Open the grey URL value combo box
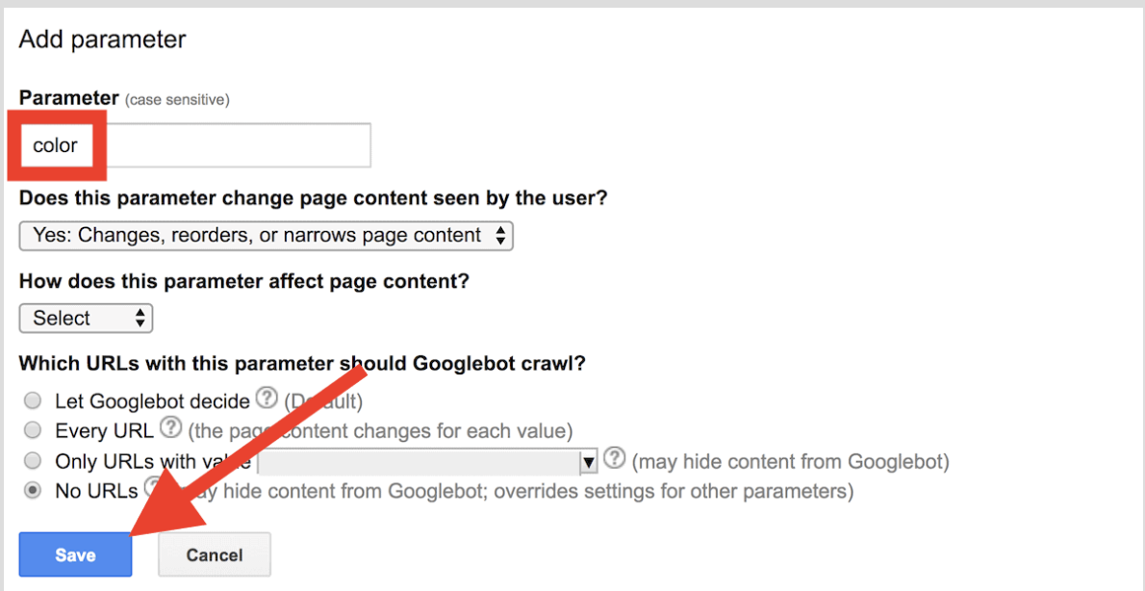 pyautogui.click(x=427, y=462)
